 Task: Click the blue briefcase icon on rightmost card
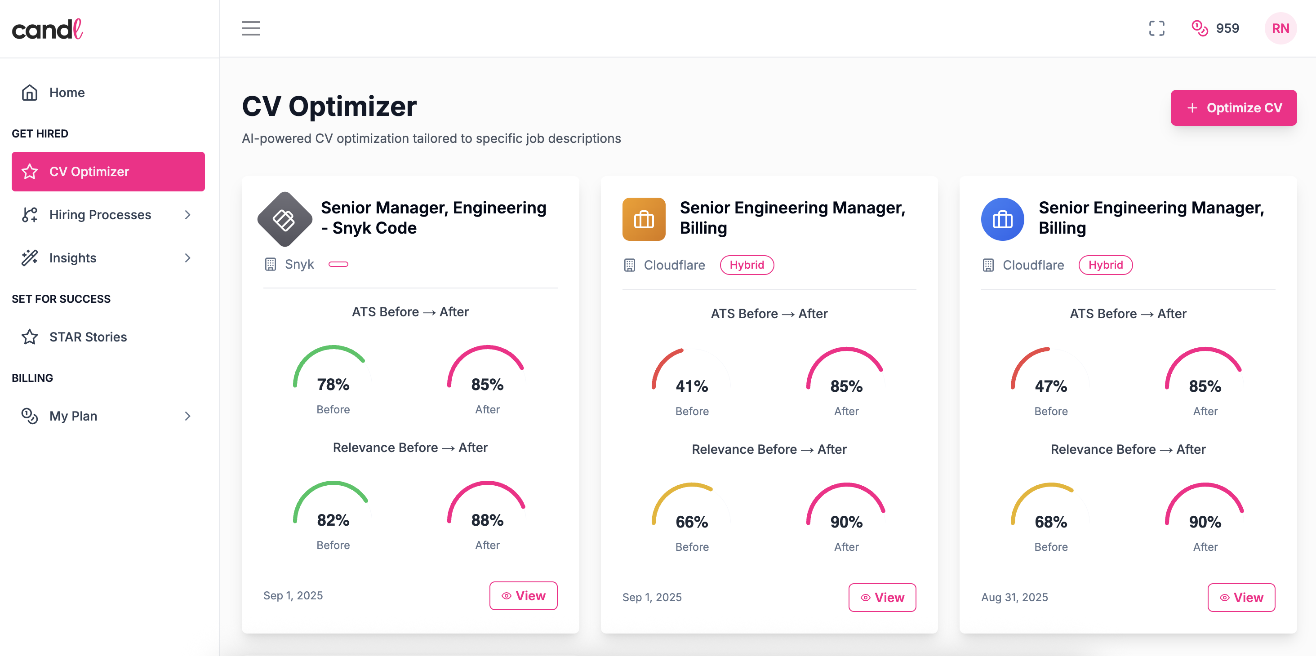1002,219
